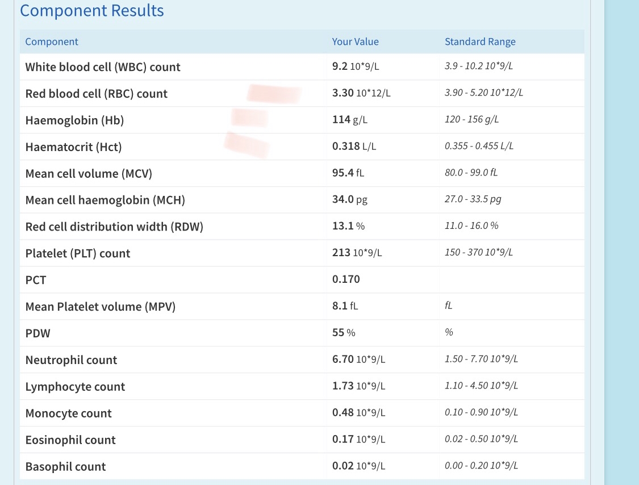Click the Component Results heading

coord(91,11)
